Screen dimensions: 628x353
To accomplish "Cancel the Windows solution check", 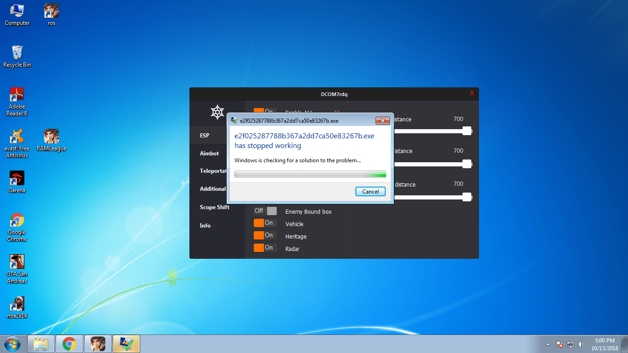I will [x=371, y=192].
